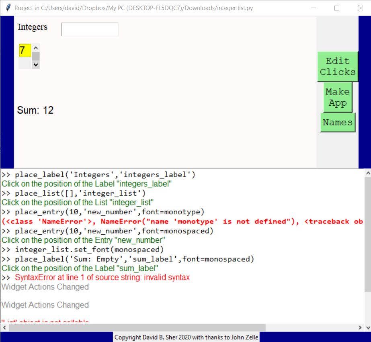
Task: Click the integer list scroll-down arrow
Action: [36, 65]
